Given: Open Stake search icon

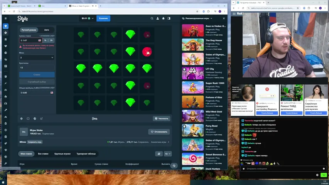Looking at the screenshot, I should coord(152,18).
